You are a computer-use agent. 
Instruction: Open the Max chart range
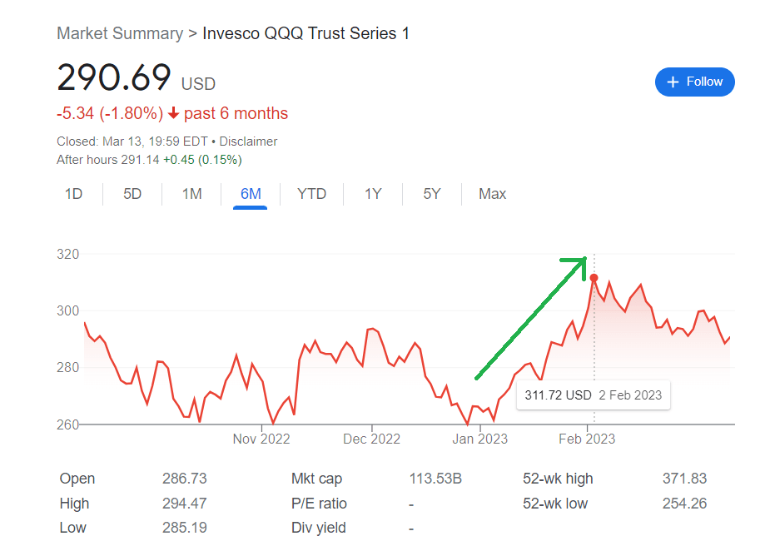click(x=492, y=194)
